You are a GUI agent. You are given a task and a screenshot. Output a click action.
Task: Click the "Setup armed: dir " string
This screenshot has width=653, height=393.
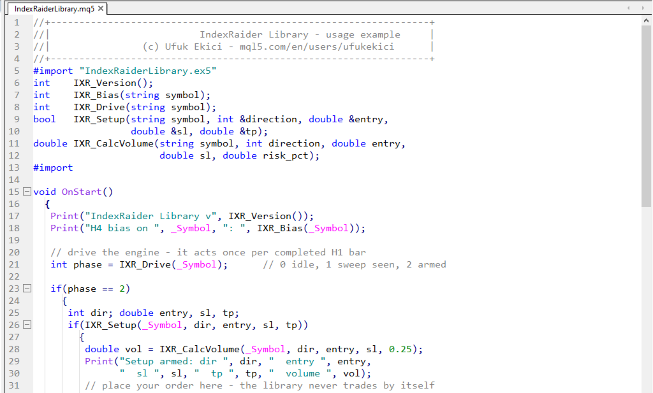tap(173, 361)
